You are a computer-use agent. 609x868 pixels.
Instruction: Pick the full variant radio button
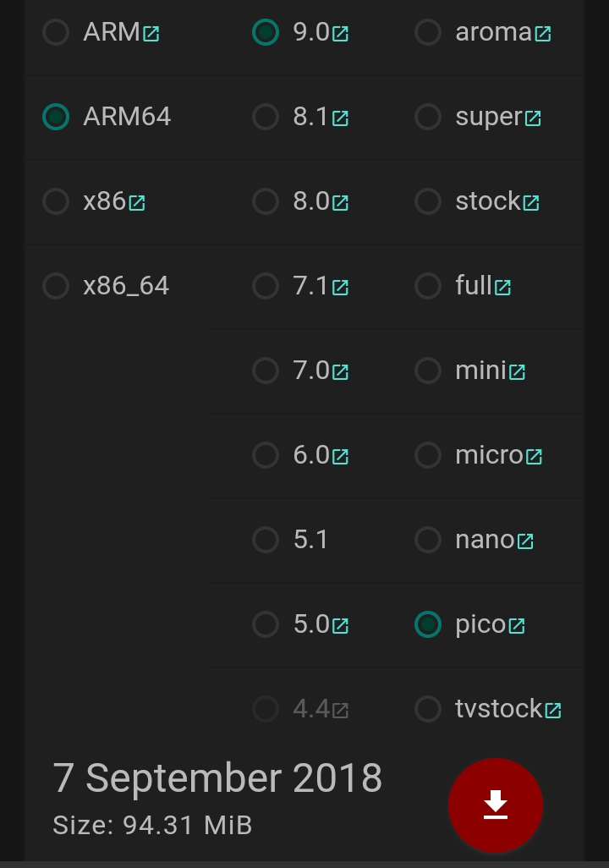click(x=428, y=286)
